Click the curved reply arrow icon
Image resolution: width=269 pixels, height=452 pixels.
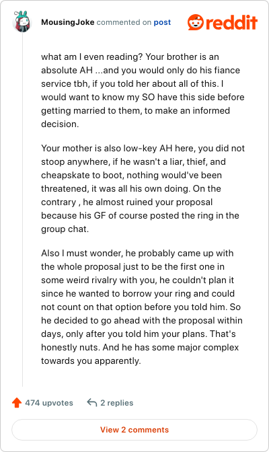pos(91,402)
